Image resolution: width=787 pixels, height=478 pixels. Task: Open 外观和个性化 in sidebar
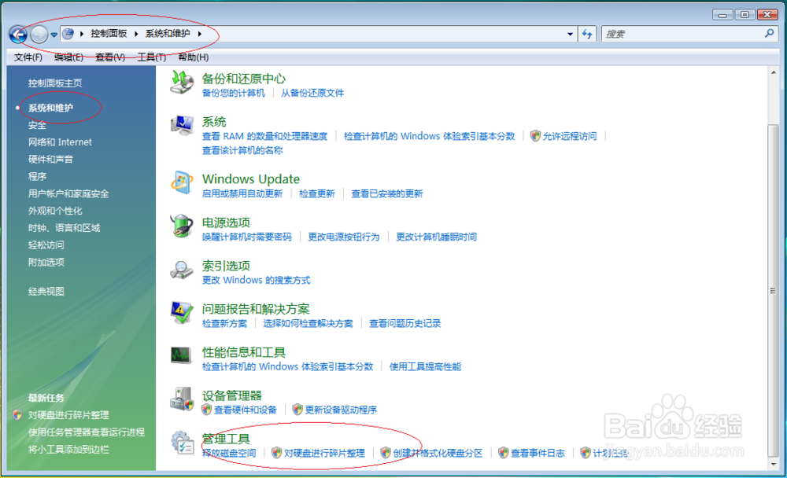[55, 211]
